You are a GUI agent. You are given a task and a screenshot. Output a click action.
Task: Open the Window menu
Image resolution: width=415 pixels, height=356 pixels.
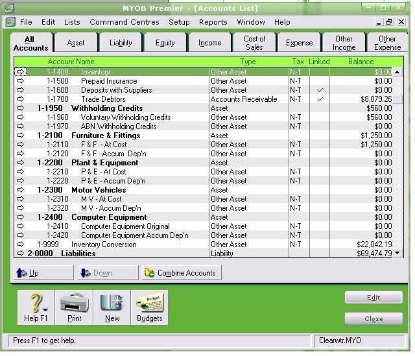[x=251, y=22]
